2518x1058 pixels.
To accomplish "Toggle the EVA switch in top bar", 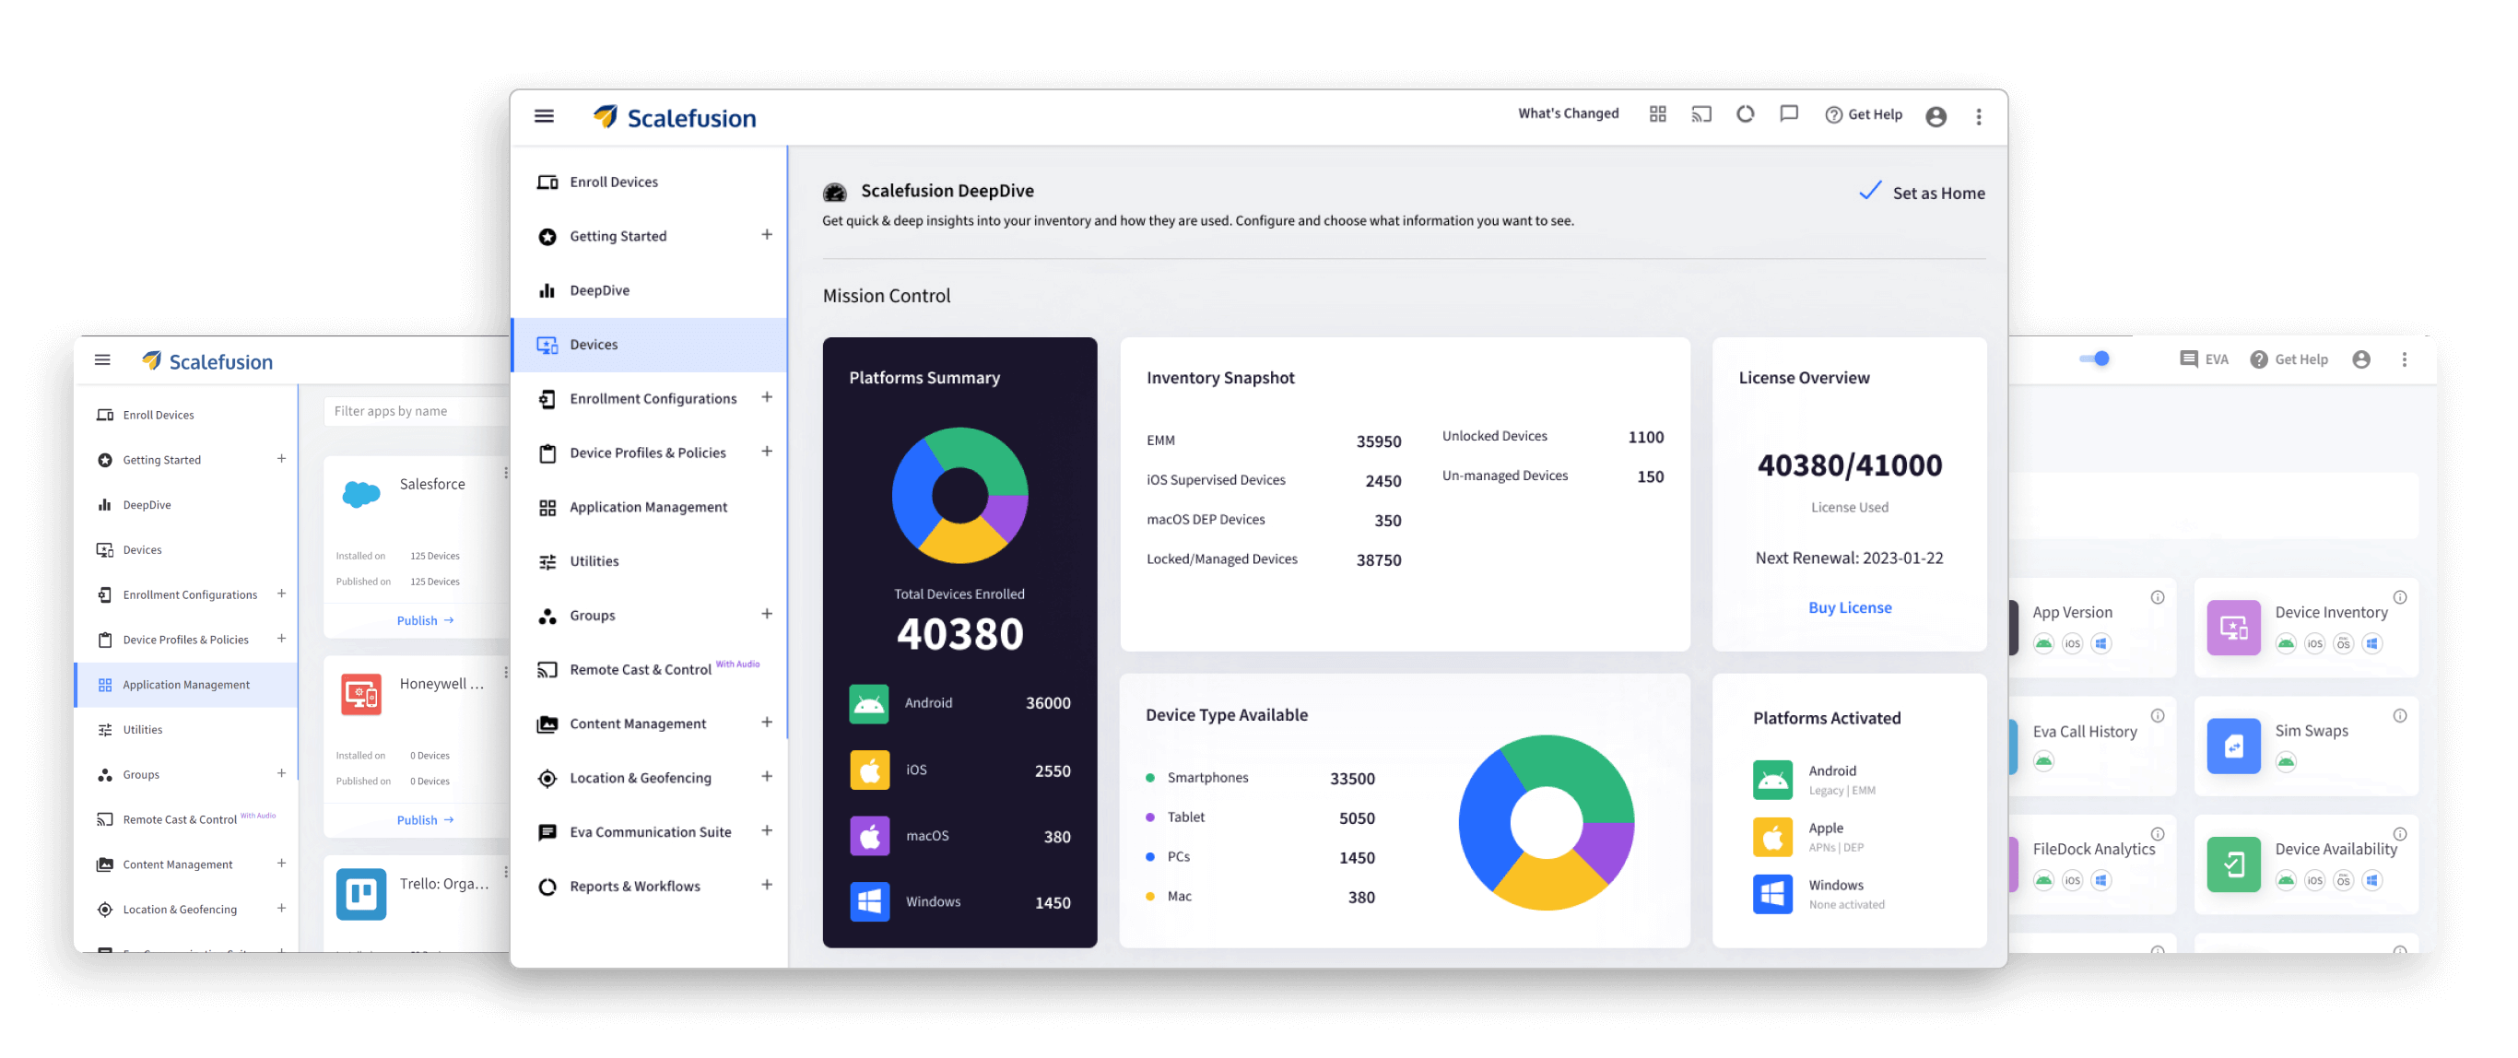I will tap(2092, 358).
